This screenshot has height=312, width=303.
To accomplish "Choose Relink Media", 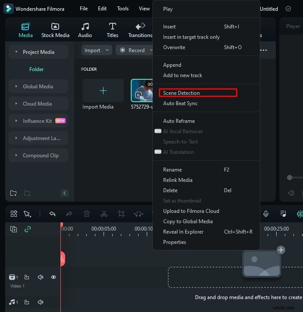I will 206,180.
